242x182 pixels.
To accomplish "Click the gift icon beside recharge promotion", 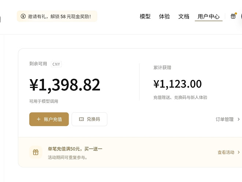I will pyautogui.click(x=36, y=152).
